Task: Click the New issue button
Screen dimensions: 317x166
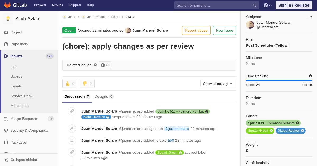Action: [x=225, y=30]
